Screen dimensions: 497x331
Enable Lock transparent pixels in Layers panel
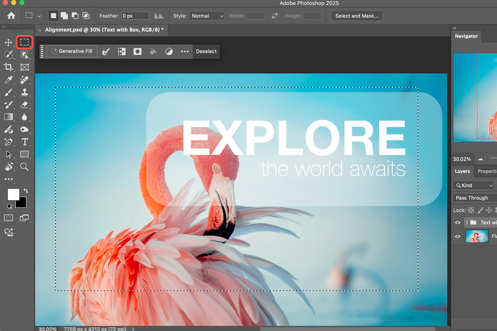pos(471,210)
